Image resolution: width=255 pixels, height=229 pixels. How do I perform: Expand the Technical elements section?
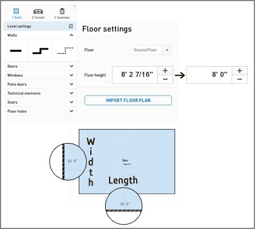click(x=72, y=93)
